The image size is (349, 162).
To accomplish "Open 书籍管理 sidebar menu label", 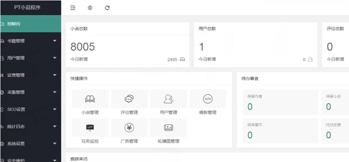I will (x=16, y=41).
